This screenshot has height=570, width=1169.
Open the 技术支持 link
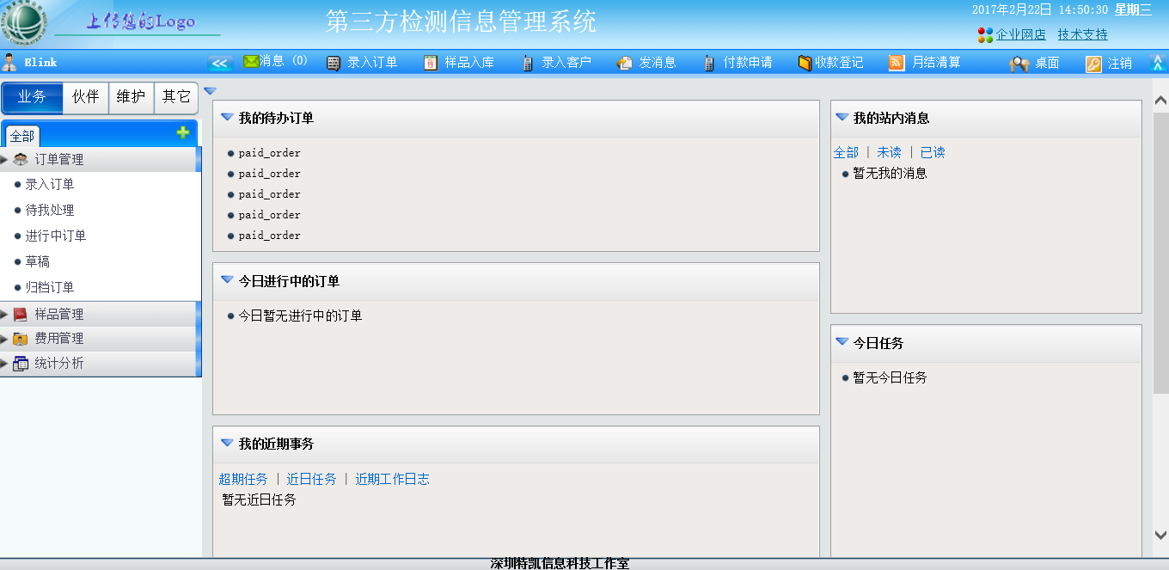click(1083, 34)
